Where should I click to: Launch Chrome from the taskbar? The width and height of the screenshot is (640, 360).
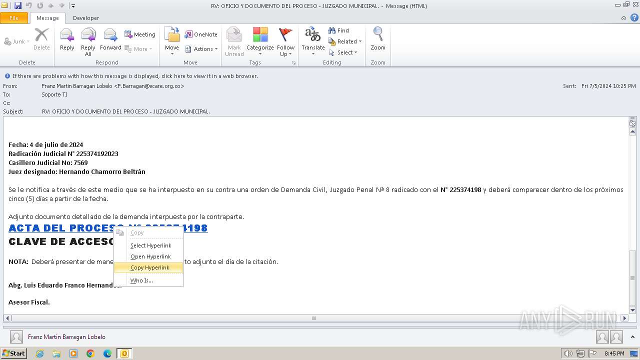90,353
